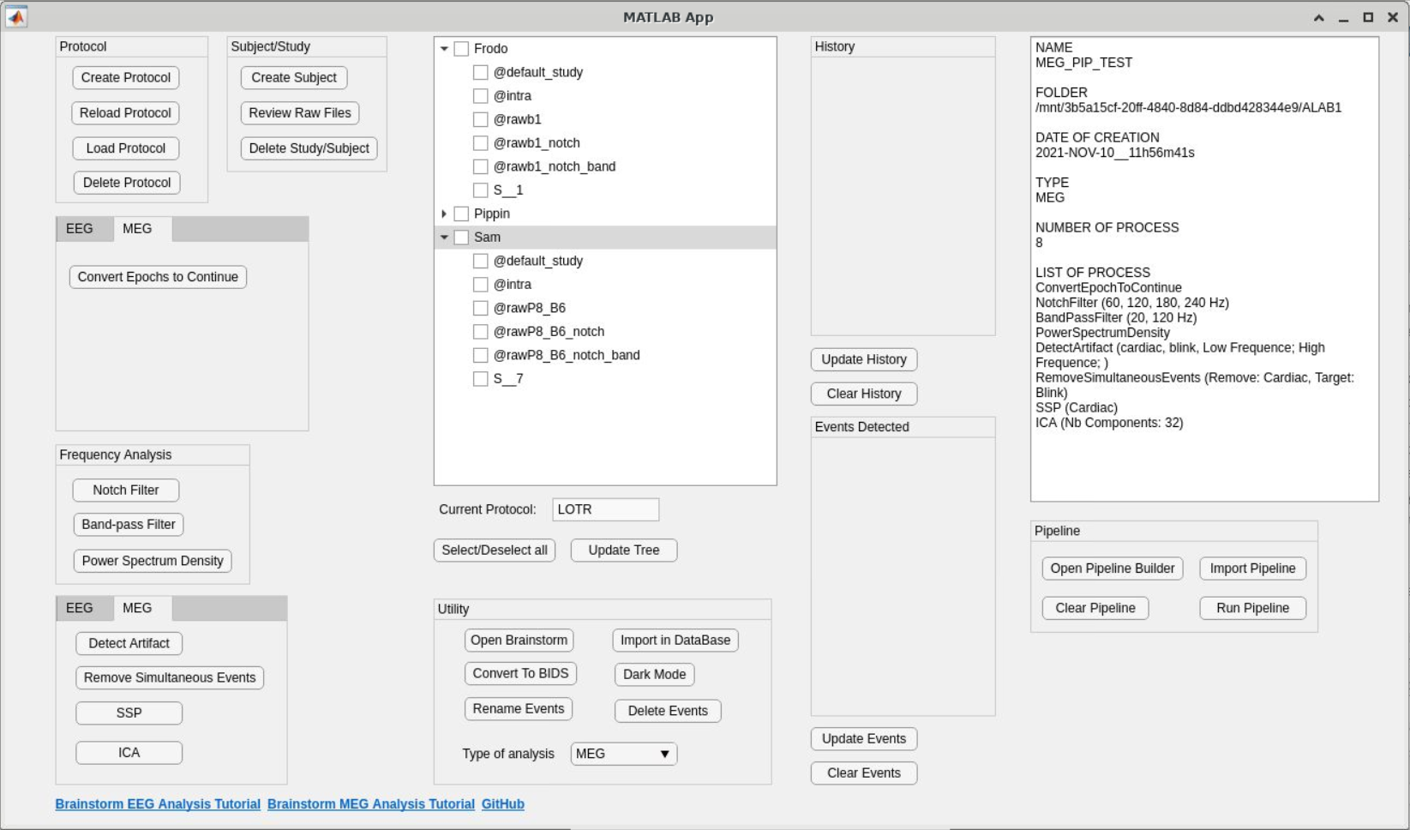The height and width of the screenshot is (830, 1410).
Task: Enable the checkbox next to Frodo
Action: click(x=461, y=49)
